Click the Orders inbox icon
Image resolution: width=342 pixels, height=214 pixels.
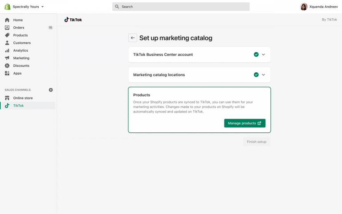7,28
